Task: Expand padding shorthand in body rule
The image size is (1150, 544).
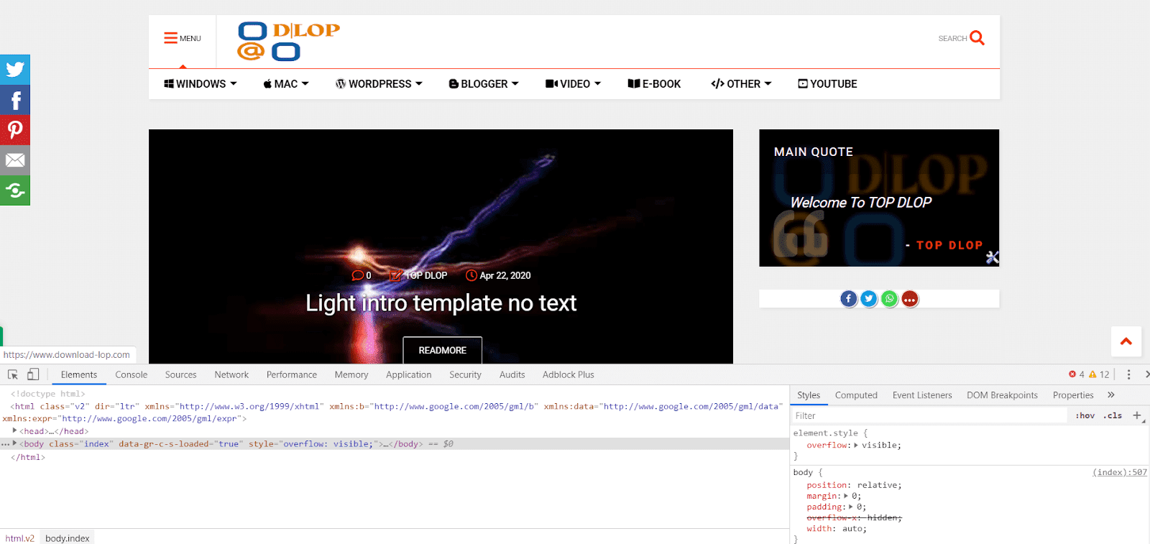Action: point(851,507)
